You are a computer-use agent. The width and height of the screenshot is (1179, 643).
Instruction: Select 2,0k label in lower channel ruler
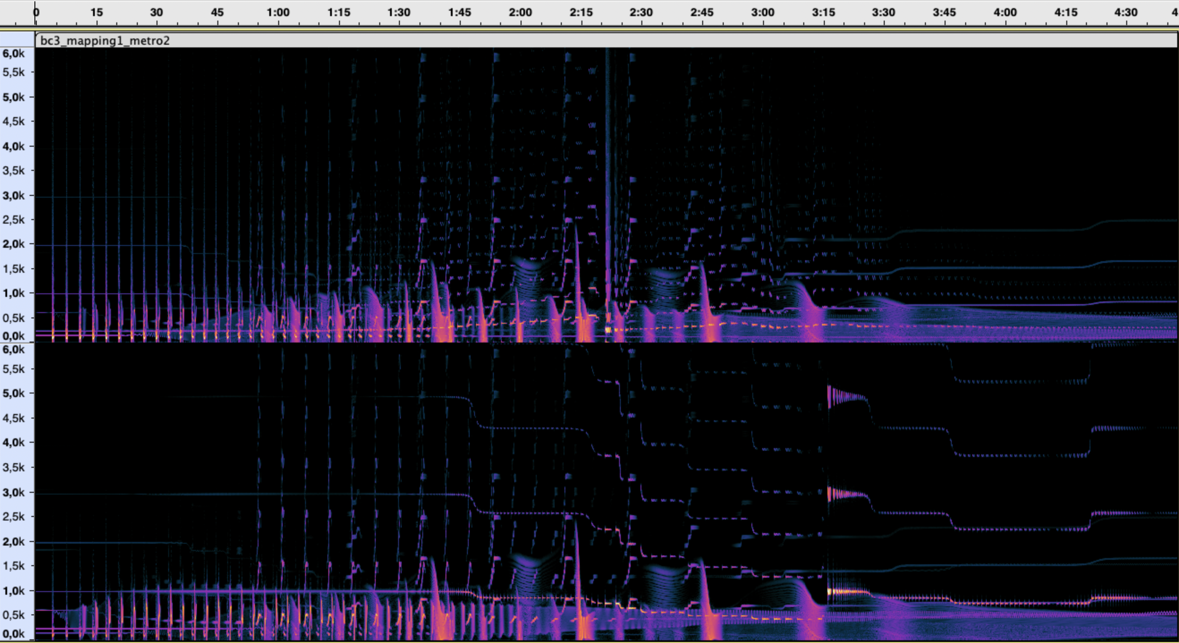[14, 541]
